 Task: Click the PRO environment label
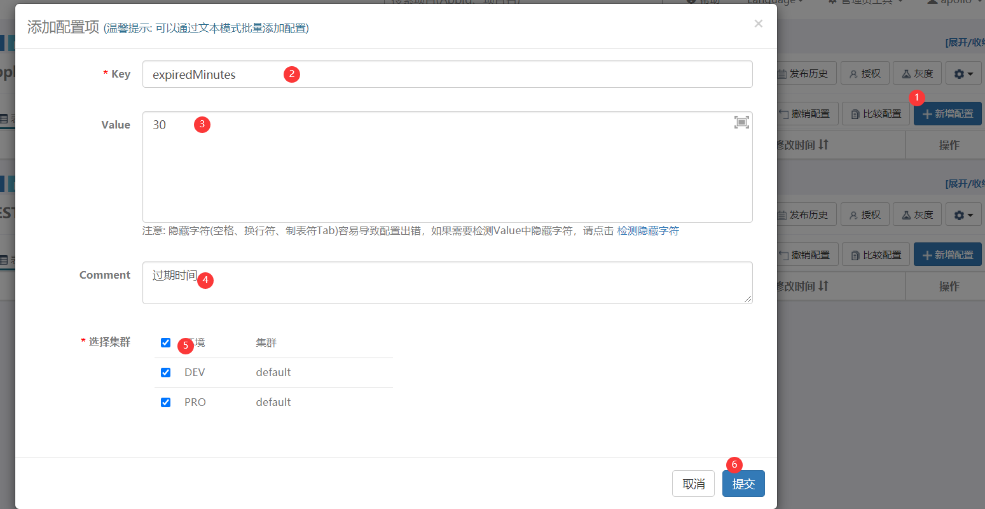[195, 402]
